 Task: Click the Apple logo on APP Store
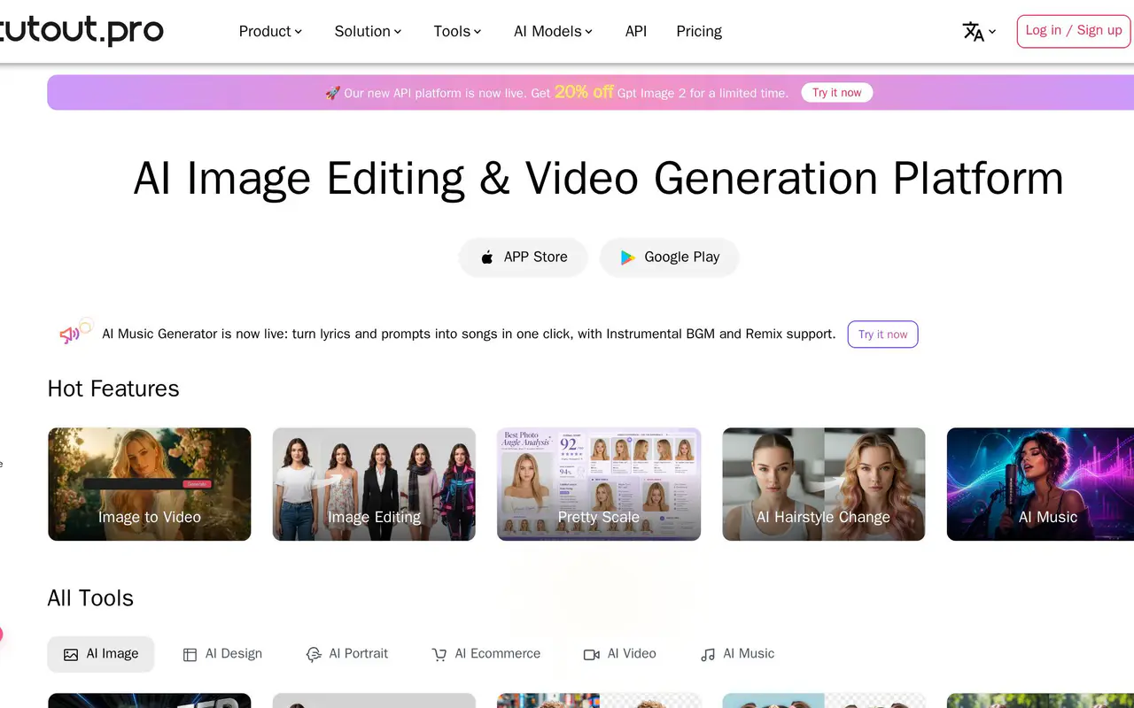point(486,258)
